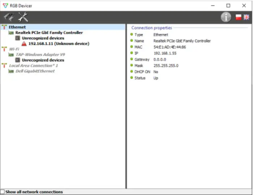Click the green bullet beside Type

(131, 34)
